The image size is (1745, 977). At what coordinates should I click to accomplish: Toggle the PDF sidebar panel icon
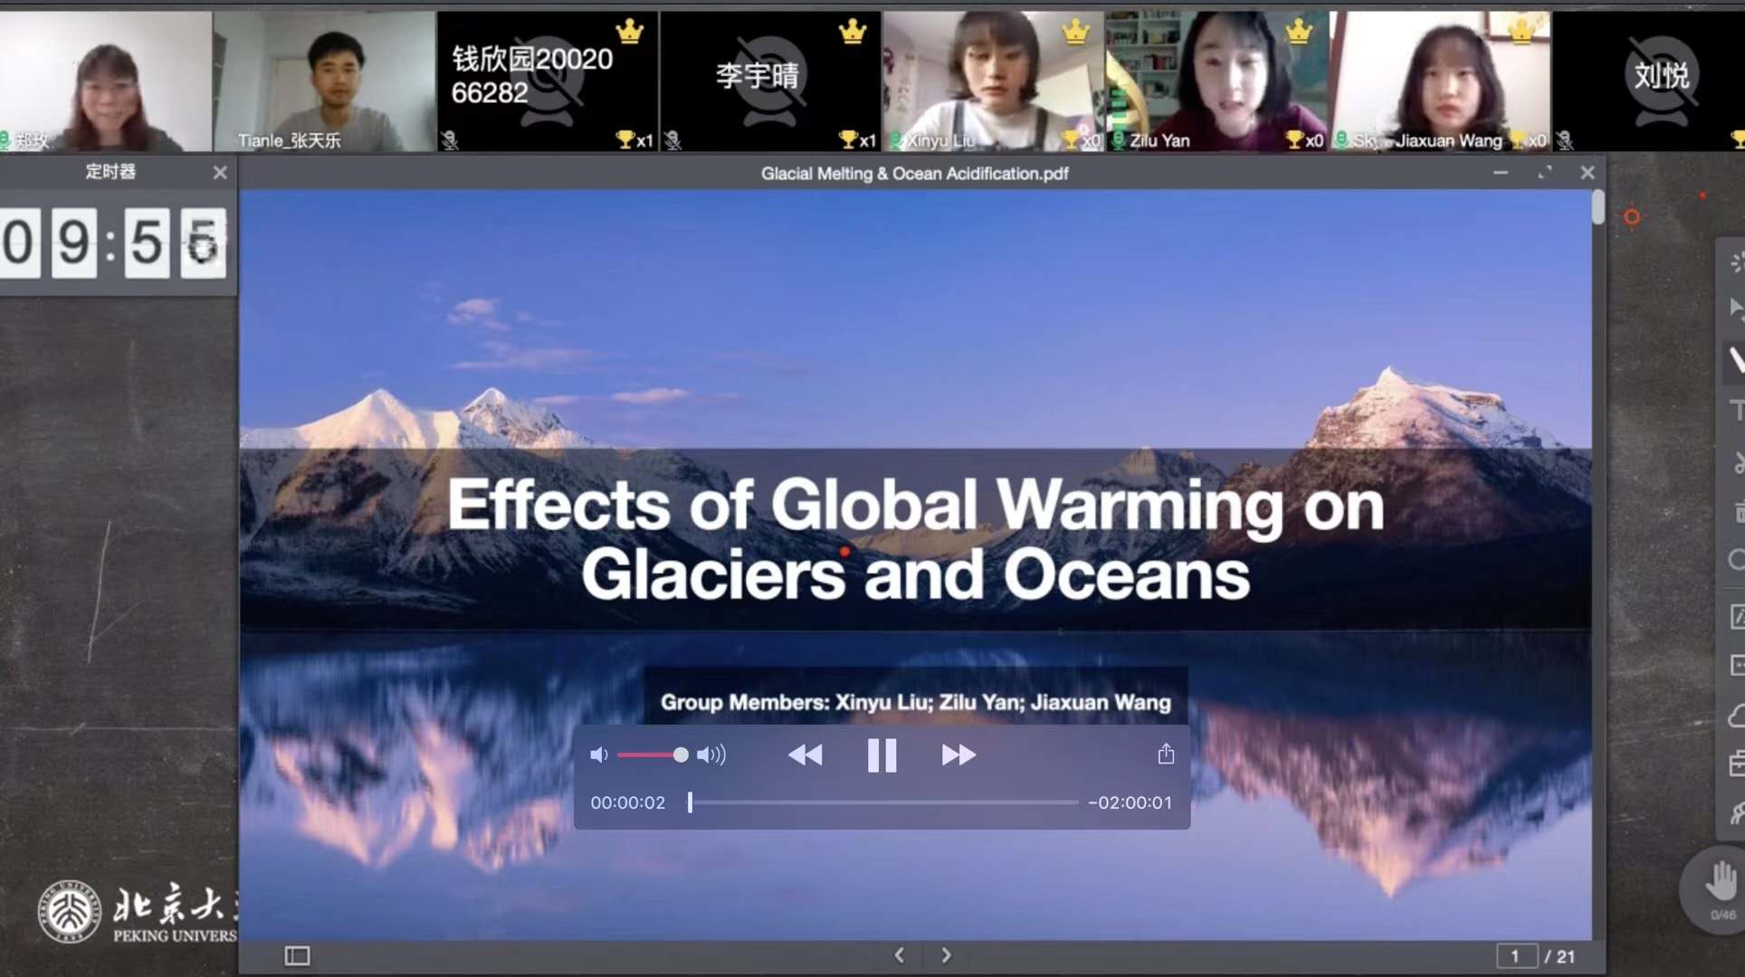tap(297, 956)
